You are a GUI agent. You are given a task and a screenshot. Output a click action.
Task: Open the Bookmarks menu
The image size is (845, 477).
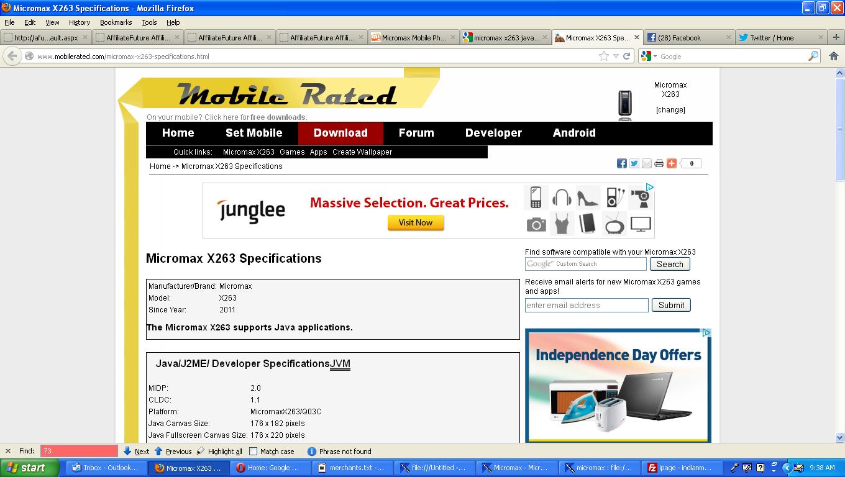click(116, 22)
